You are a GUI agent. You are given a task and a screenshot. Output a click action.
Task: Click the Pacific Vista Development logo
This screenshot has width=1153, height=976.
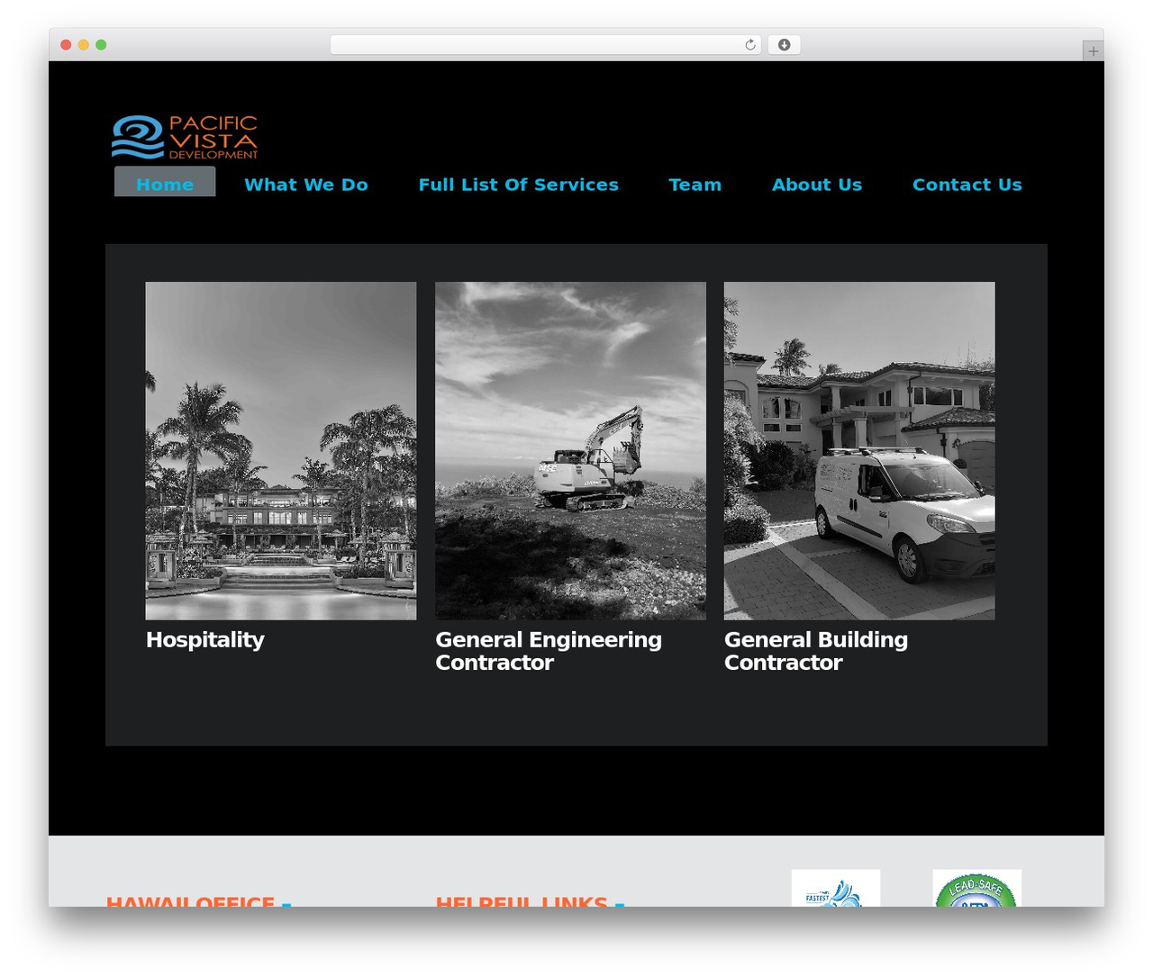(x=185, y=137)
